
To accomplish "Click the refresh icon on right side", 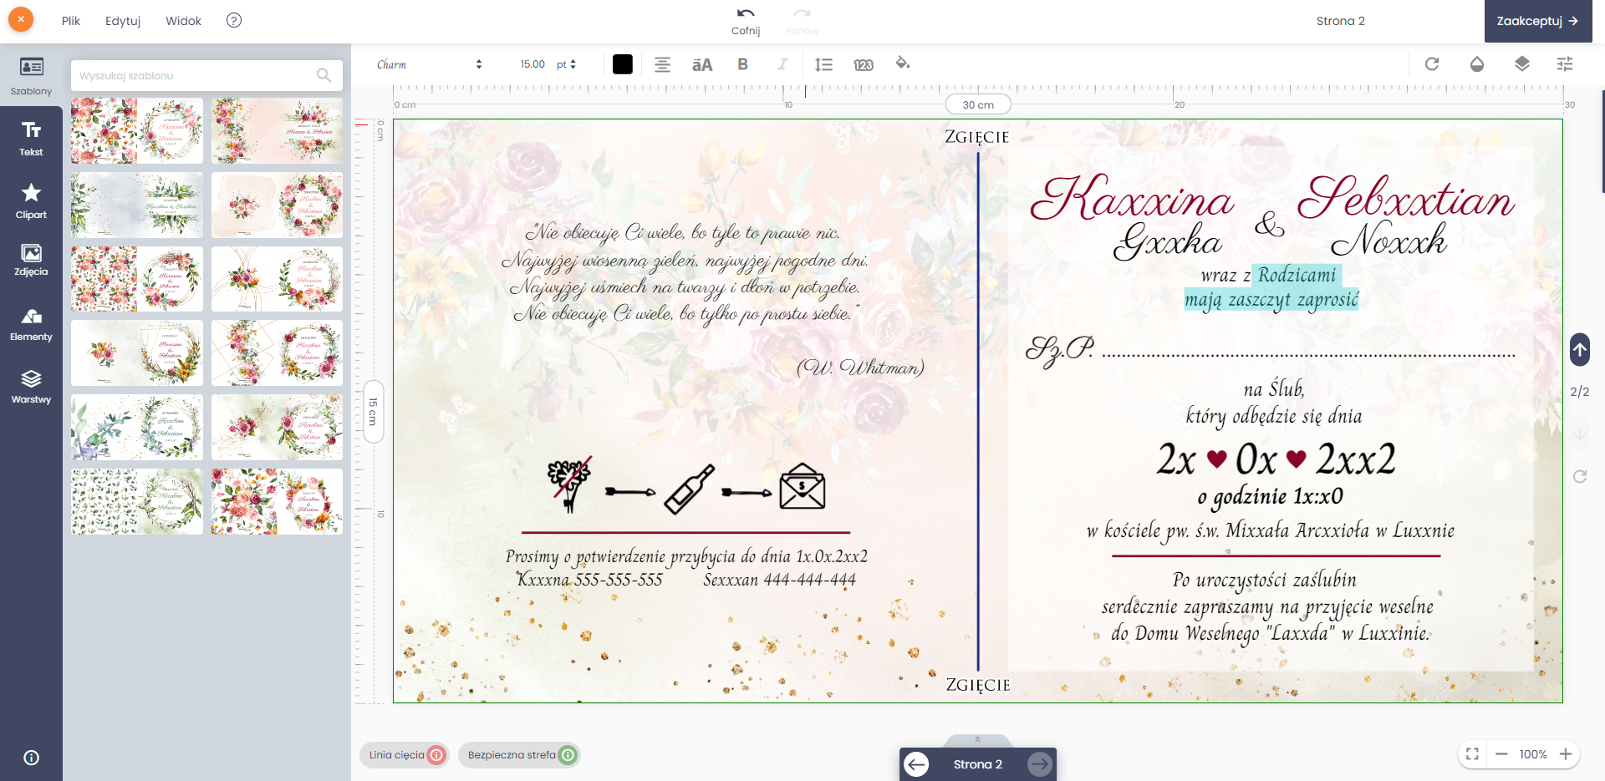I will [1580, 476].
